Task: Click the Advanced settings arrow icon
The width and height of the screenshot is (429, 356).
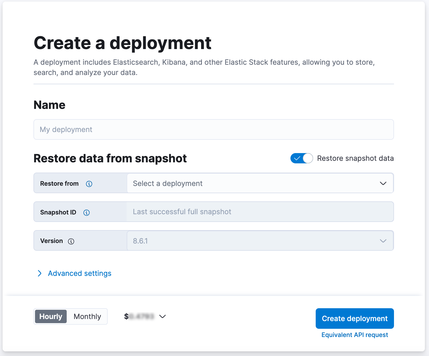Action: click(40, 273)
